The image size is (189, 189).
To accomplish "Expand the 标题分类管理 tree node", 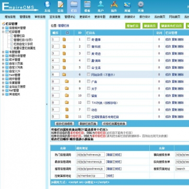I will (3, 56).
